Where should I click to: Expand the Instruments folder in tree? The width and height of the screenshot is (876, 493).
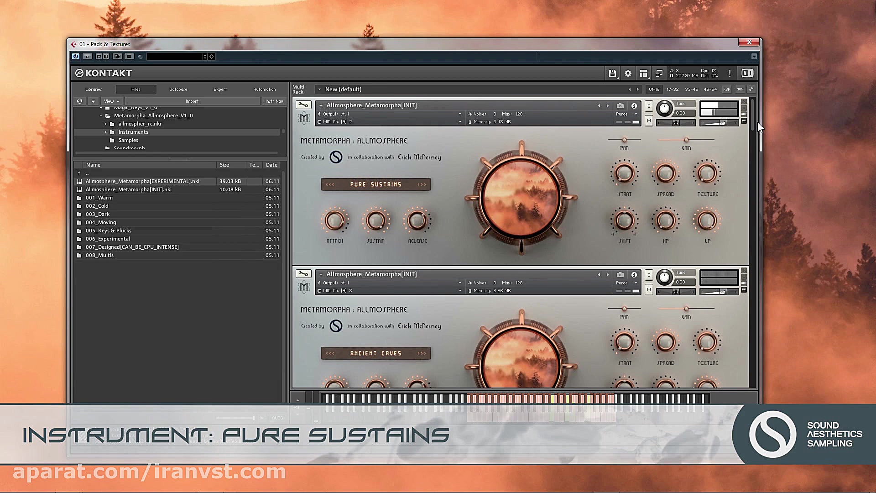coord(105,132)
